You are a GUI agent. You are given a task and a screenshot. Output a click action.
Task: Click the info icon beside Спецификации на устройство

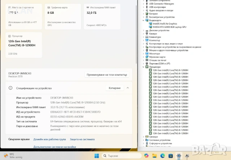click(x=10, y=88)
